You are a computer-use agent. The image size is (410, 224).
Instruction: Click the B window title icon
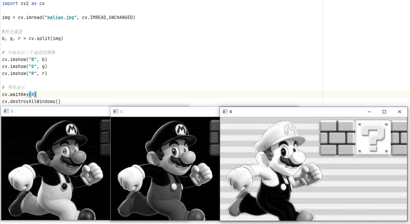pos(6,111)
